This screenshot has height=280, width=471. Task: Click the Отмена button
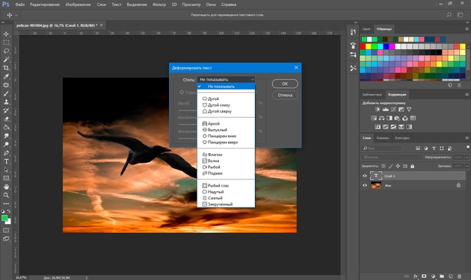pyautogui.click(x=285, y=95)
